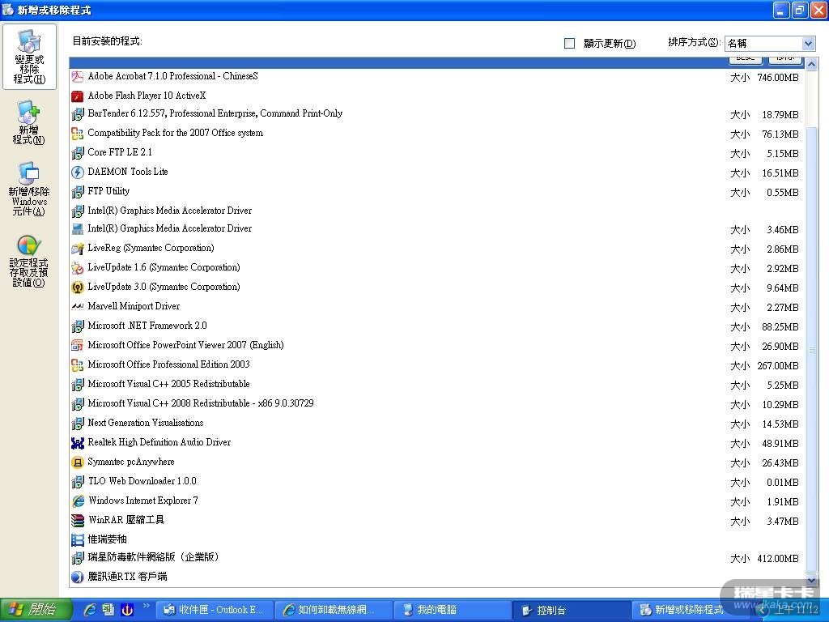Click the Symantec pcAnywhere icon

pos(78,462)
